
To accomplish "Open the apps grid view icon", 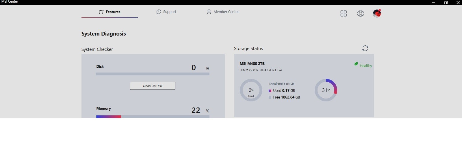I will [x=344, y=14].
